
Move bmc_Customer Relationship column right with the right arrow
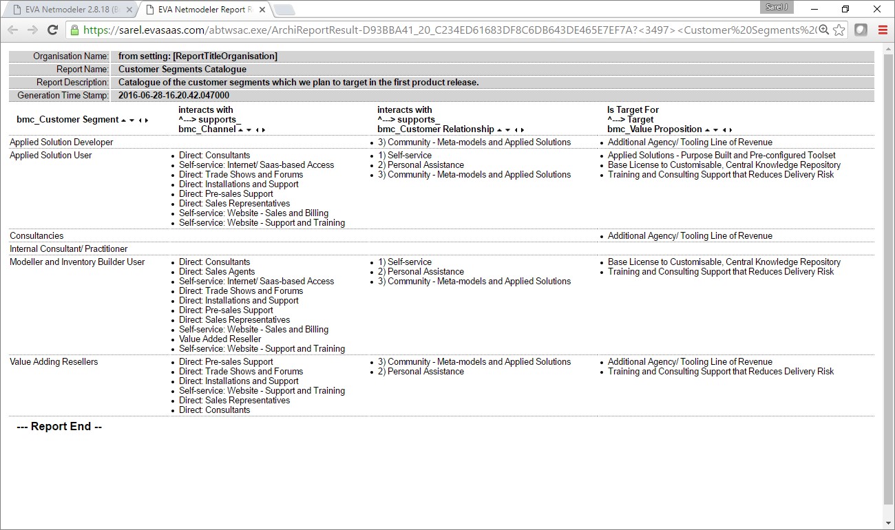click(x=523, y=130)
